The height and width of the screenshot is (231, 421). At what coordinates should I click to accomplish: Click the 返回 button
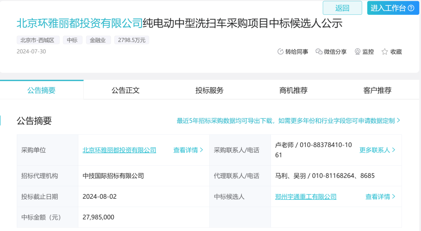coord(342,8)
